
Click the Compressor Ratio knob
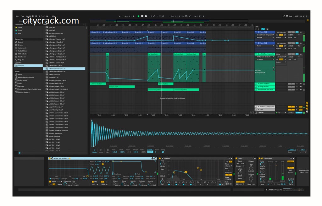coord(262,164)
